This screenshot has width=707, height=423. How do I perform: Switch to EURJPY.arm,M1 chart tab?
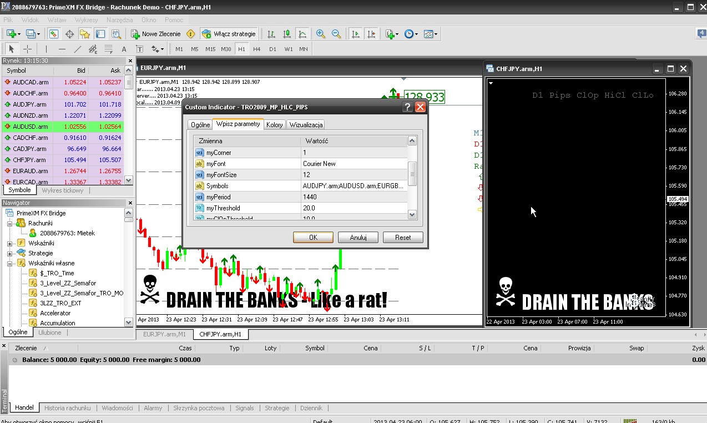click(x=165, y=334)
